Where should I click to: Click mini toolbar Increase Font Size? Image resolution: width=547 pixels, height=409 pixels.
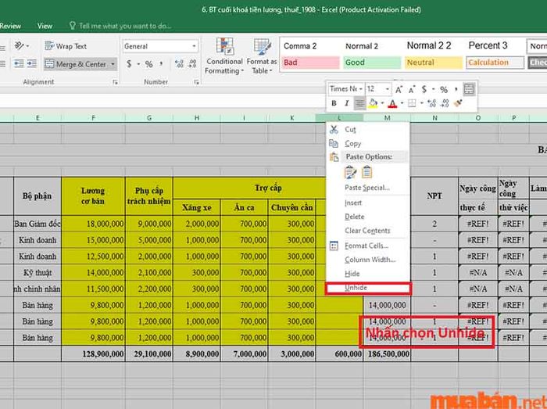point(399,90)
